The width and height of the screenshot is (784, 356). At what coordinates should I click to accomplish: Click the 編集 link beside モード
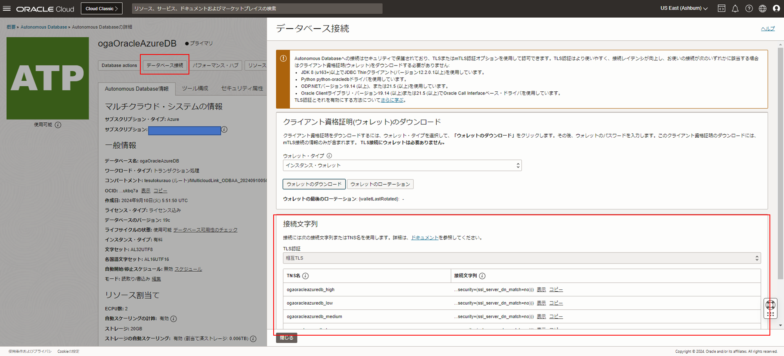point(156,279)
